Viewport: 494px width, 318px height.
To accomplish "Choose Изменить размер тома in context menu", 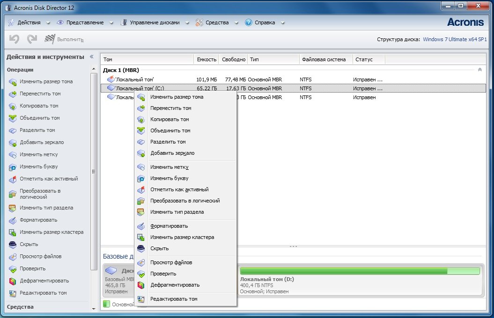I will point(177,97).
